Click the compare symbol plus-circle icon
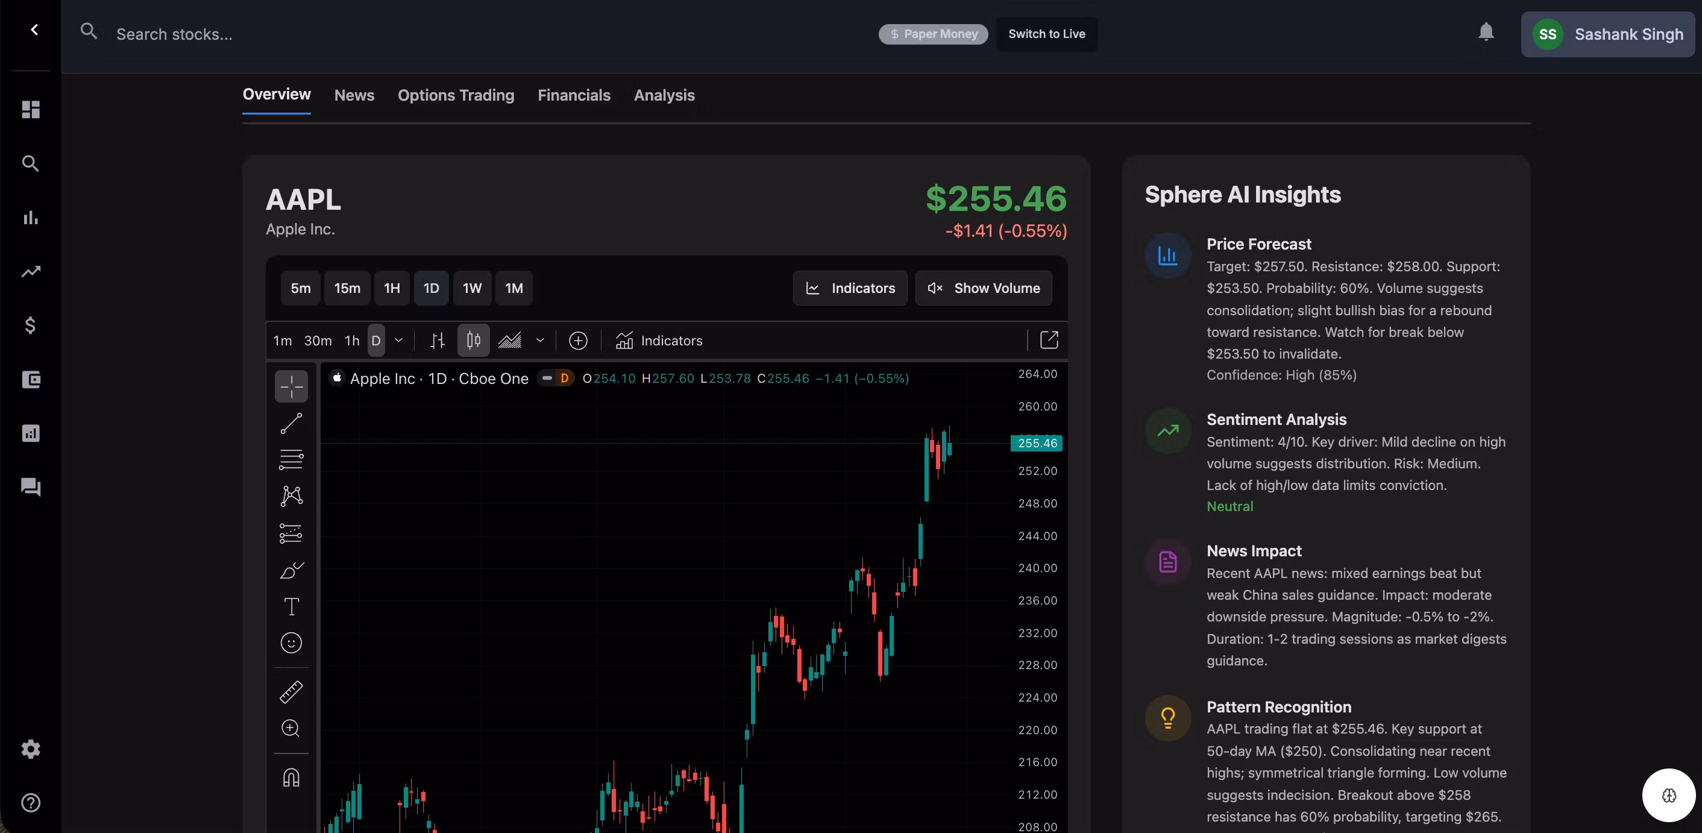The height and width of the screenshot is (833, 1702). tap(578, 341)
